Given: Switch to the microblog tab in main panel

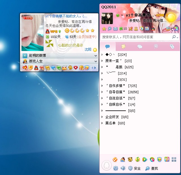Looking at the screenshot, I should [156, 47].
